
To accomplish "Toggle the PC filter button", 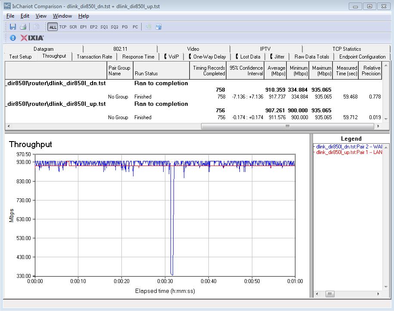I will point(135,27).
